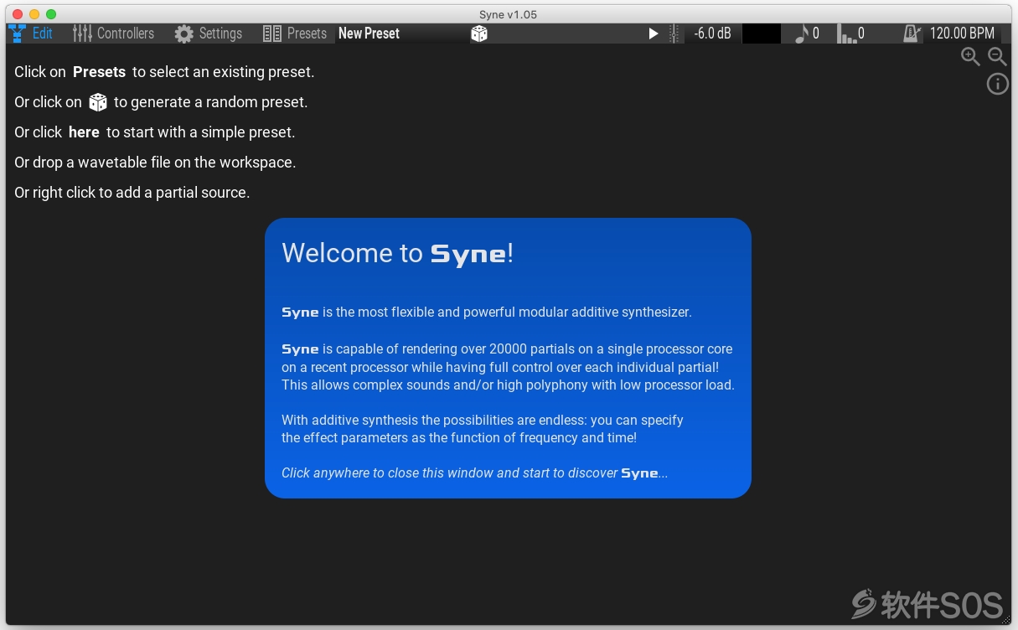Switch to the Controllers tab

[113, 34]
